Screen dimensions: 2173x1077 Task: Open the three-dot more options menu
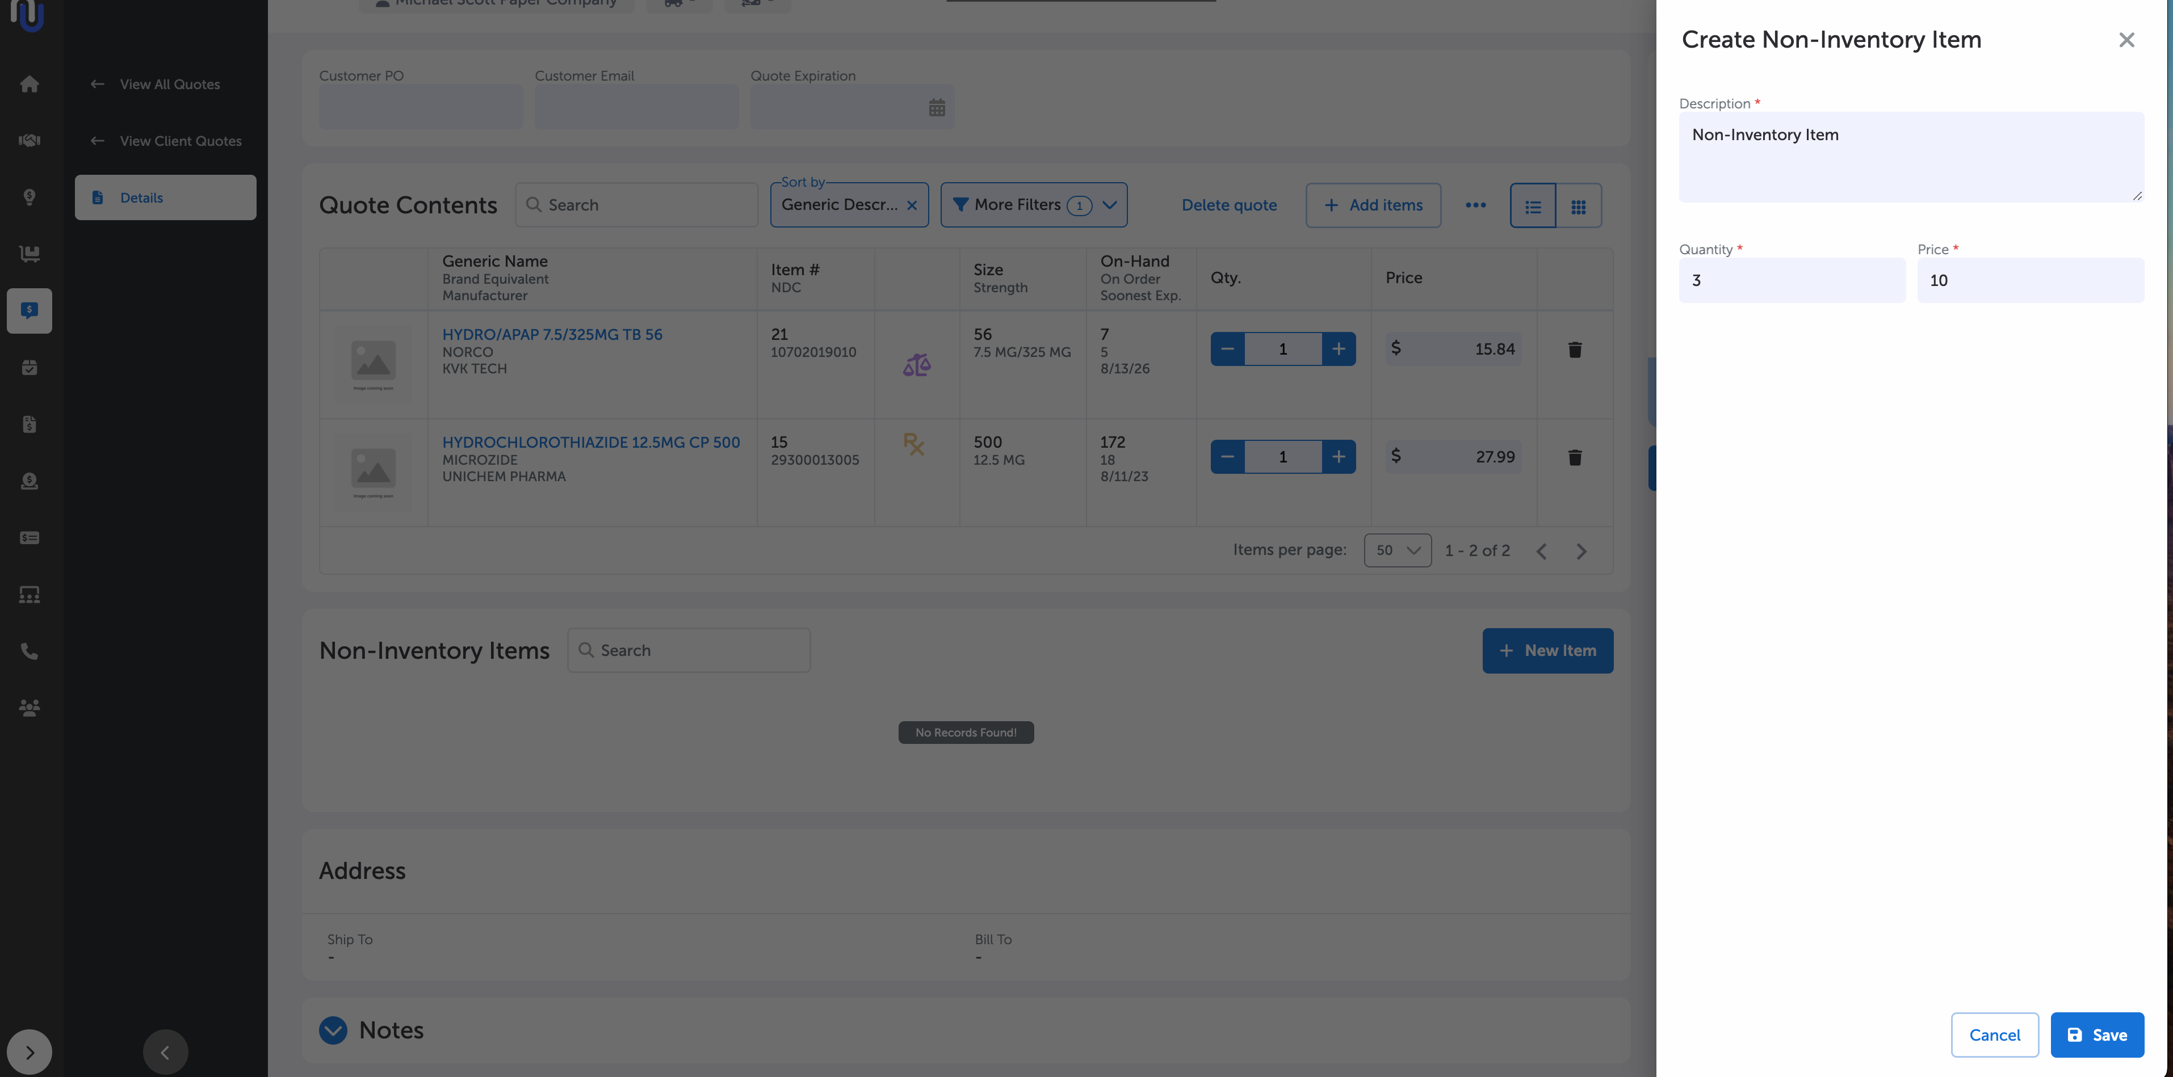tap(1475, 205)
